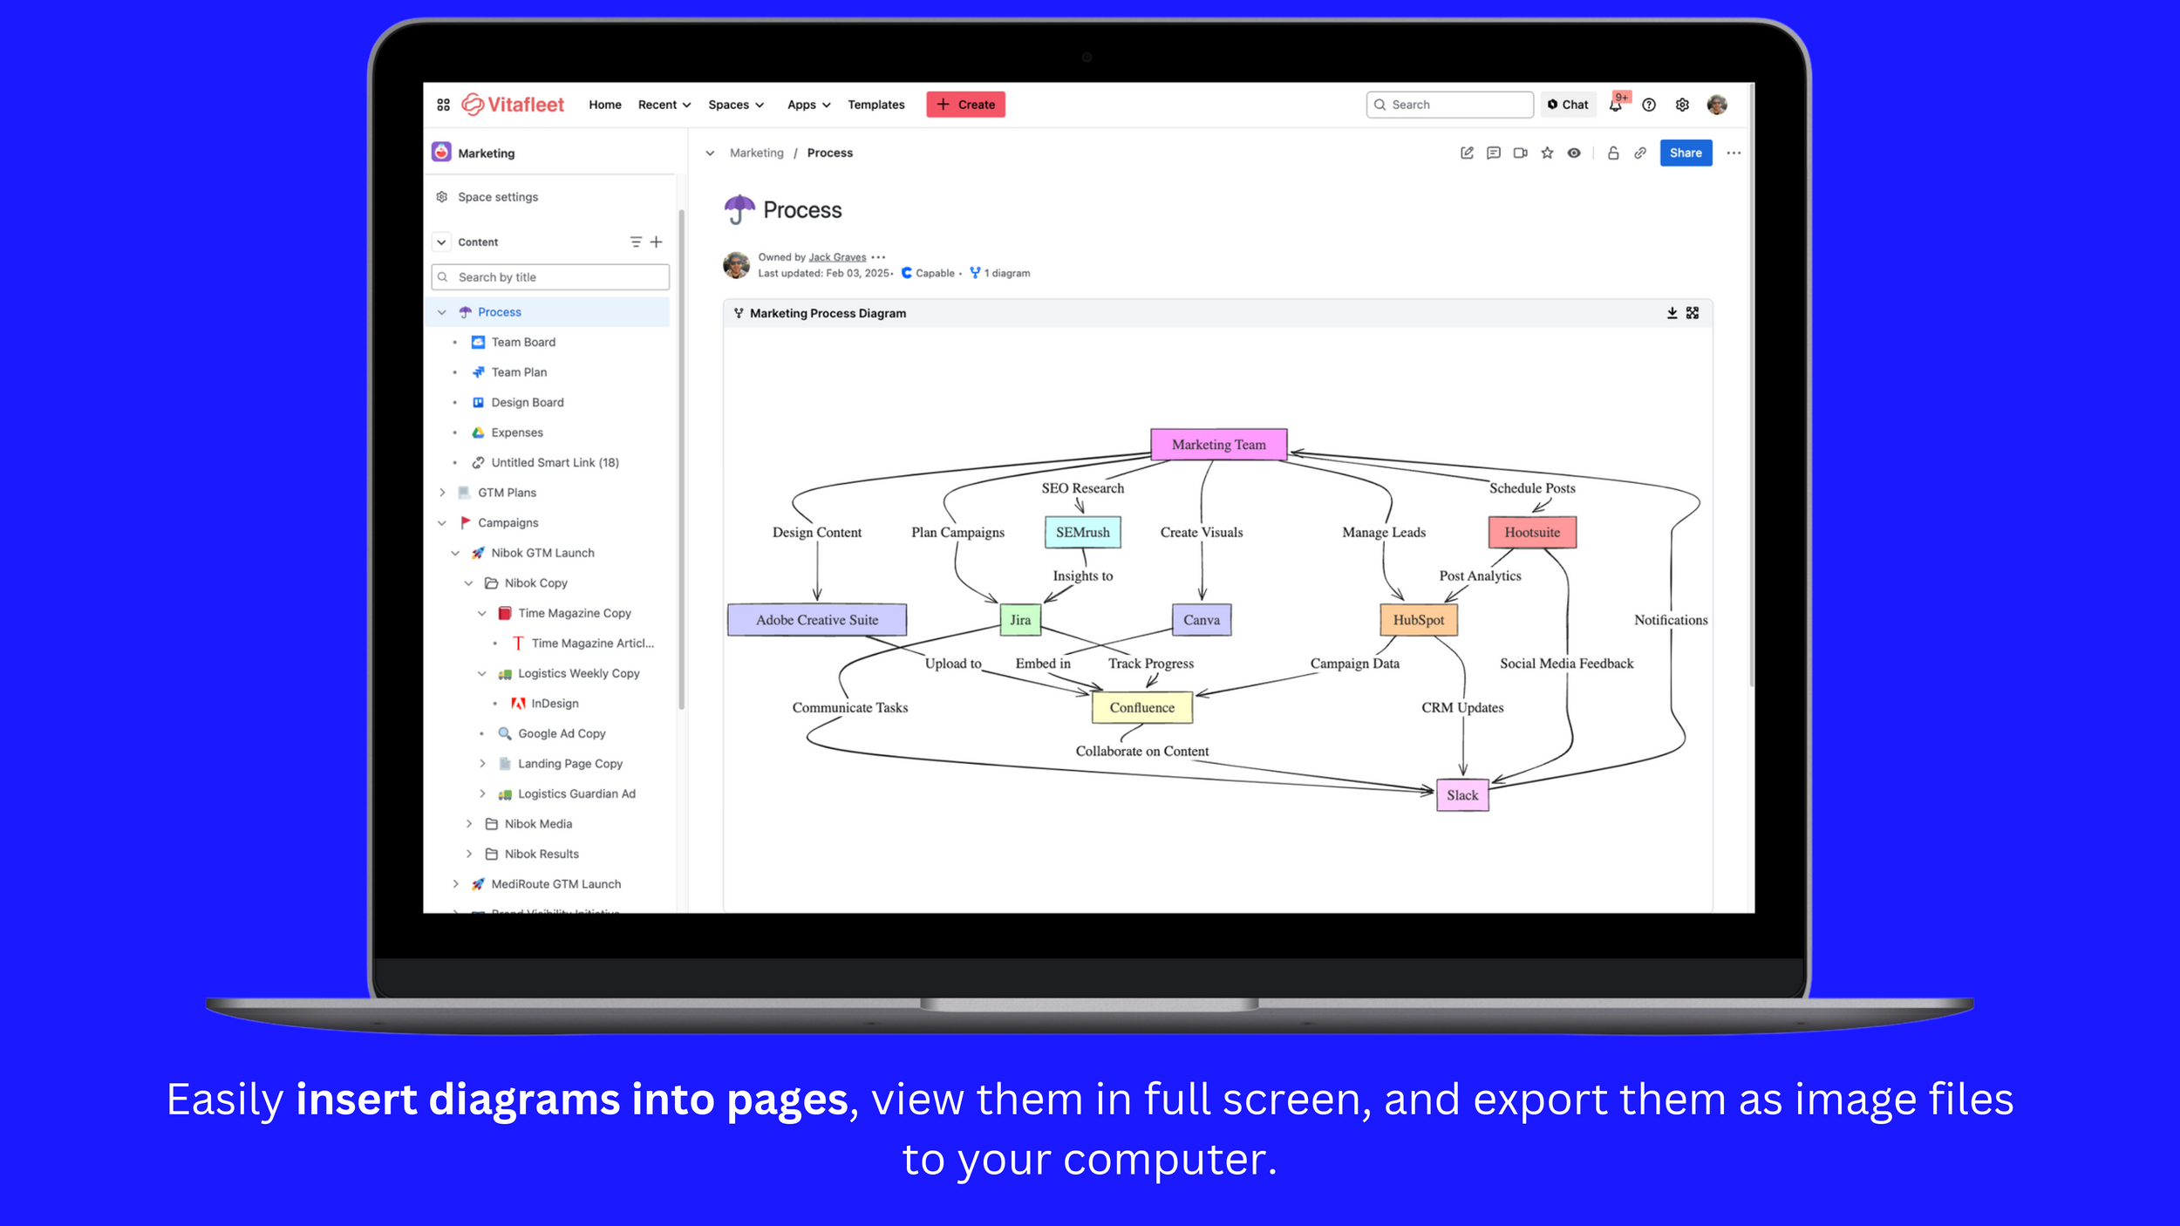Open Space settings gear
The height and width of the screenshot is (1226, 2180).
(442, 197)
